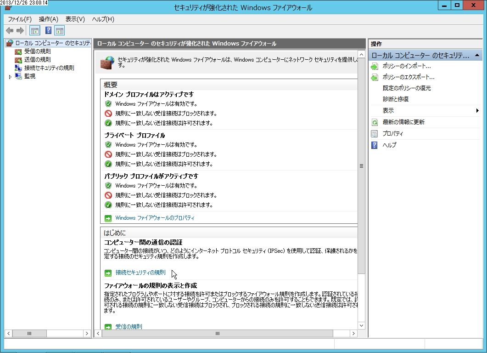Click the tree pane horizontal scrollbar thumb
This screenshot has width=487, height=353.
click(x=29, y=333)
